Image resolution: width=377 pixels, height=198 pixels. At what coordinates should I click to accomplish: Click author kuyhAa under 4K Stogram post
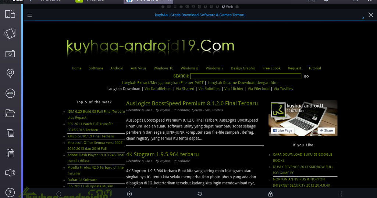[165, 161]
